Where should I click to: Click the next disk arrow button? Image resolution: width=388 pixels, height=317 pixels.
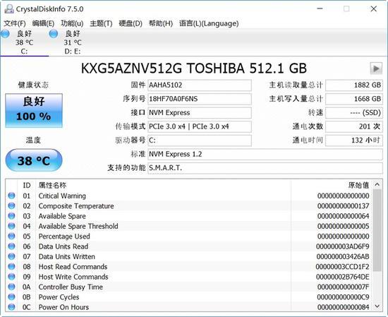(376, 68)
